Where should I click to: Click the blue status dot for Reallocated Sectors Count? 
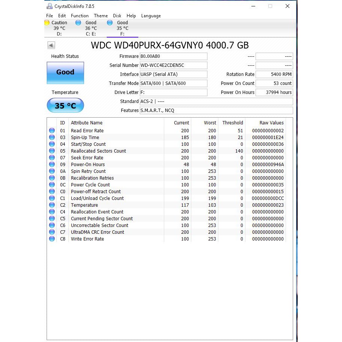[x=52, y=151]
